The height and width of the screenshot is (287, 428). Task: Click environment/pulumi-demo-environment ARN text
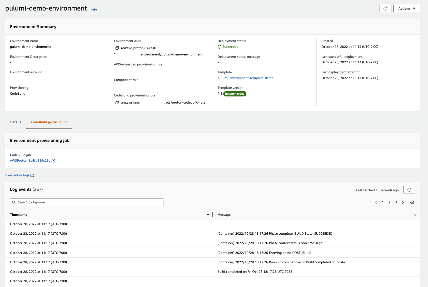click(x=172, y=54)
